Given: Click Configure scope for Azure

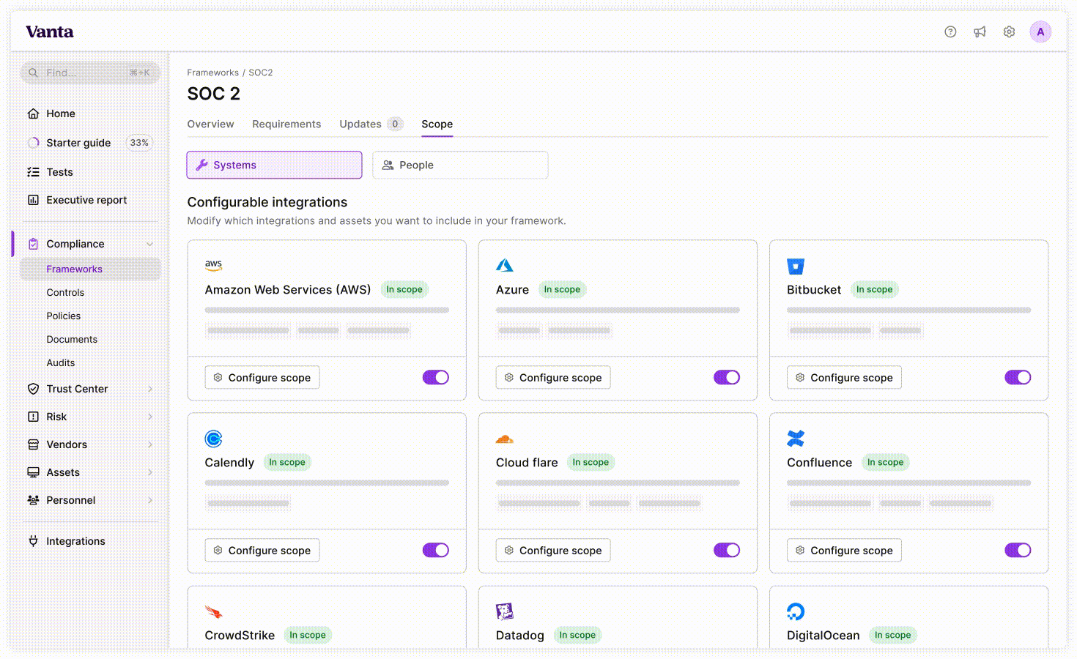Looking at the screenshot, I should (x=552, y=378).
